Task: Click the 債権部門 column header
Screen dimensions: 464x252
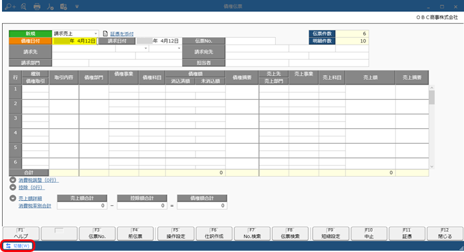Action: tap(94, 78)
